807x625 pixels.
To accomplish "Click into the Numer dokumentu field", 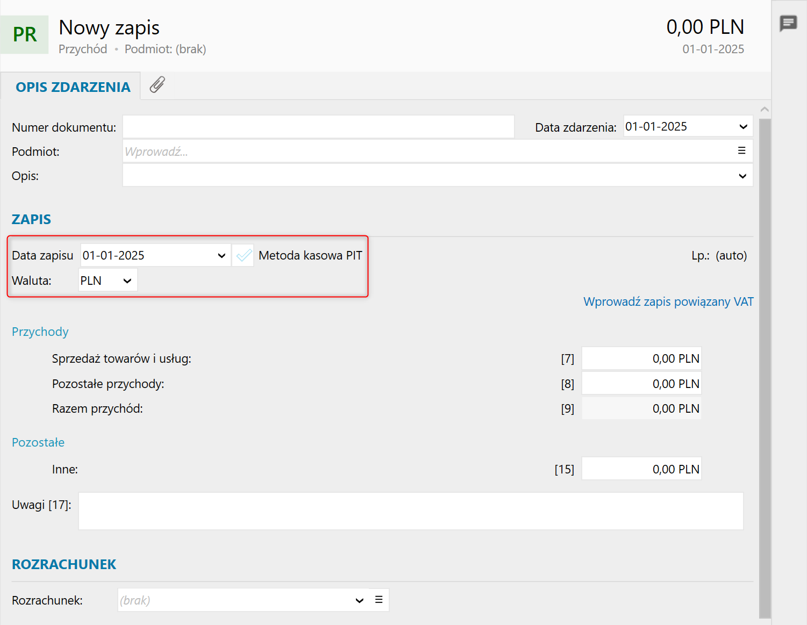I will tap(318, 127).
